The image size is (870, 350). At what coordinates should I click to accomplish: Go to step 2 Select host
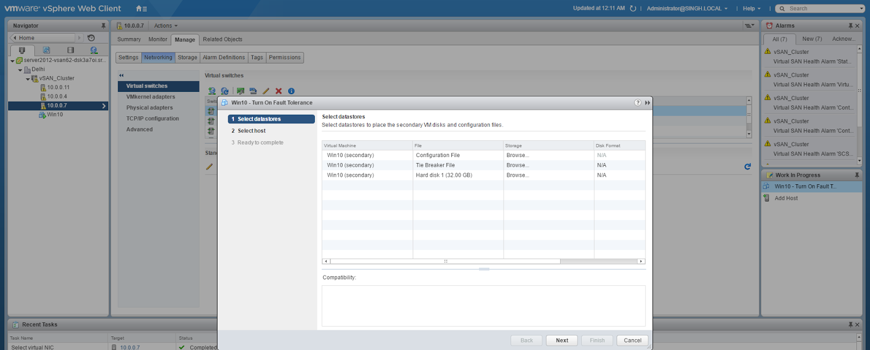(x=271, y=131)
